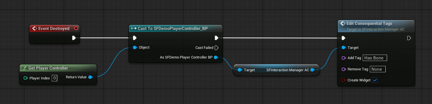Click the Add Tag purple pin
This screenshot has width=432, height=104.
pos(343,58)
